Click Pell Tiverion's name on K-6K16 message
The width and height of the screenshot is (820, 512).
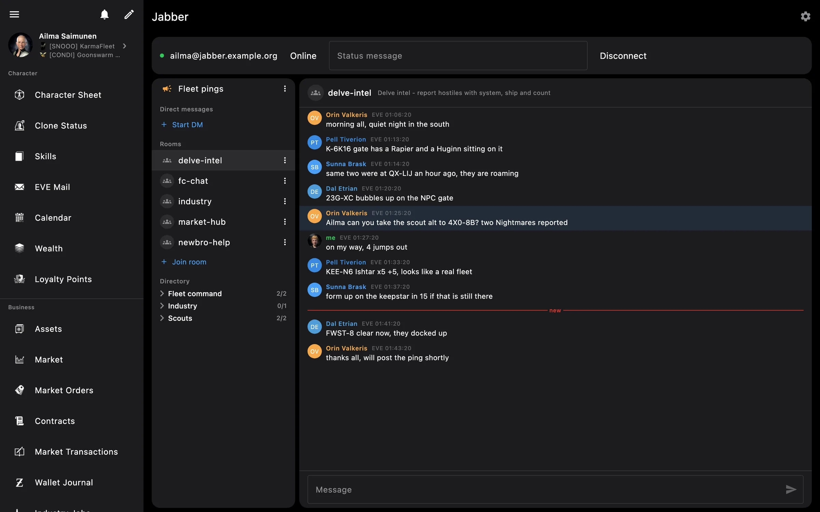(x=346, y=139)
